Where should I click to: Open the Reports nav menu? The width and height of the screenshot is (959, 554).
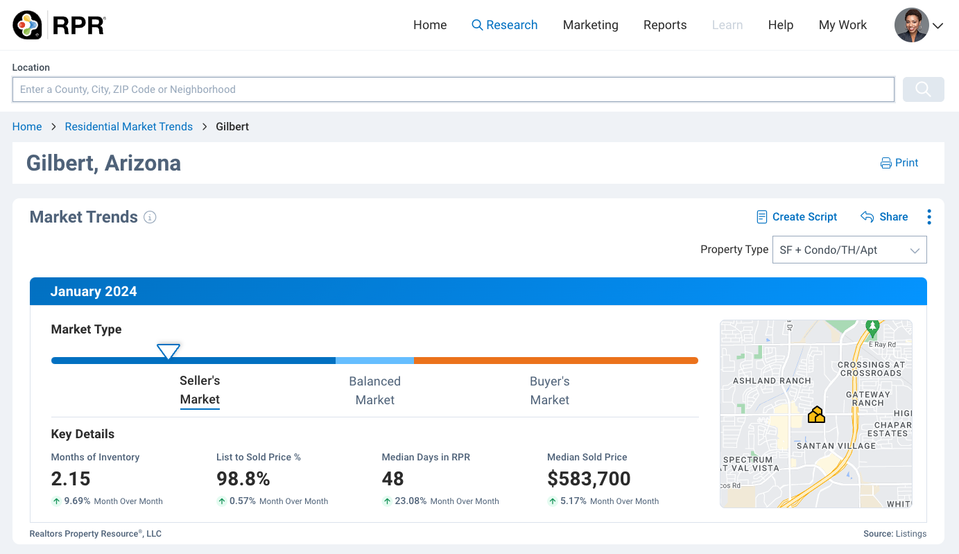pos(665,25)
